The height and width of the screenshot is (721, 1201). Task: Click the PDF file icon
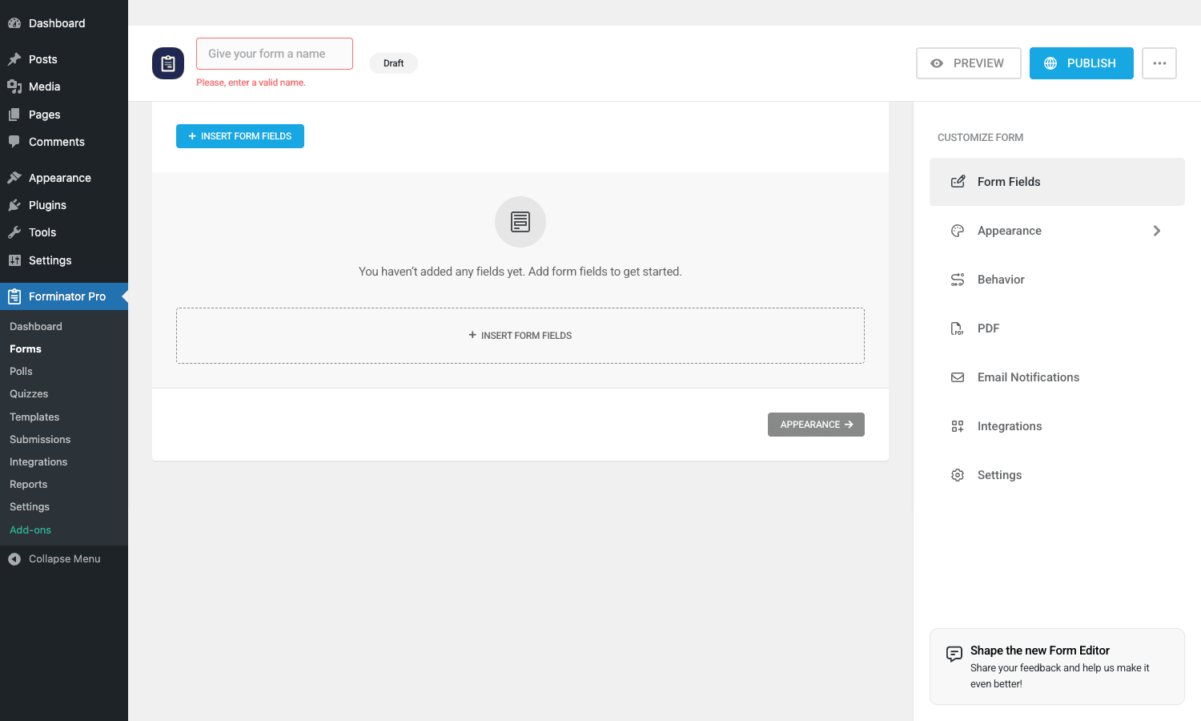tap(958, 328)
